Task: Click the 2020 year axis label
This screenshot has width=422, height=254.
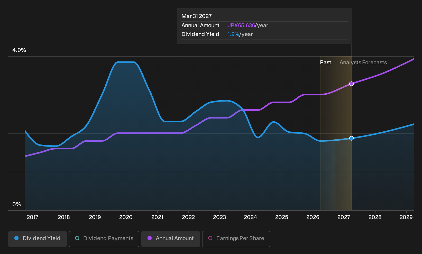Action: (126, 217)
